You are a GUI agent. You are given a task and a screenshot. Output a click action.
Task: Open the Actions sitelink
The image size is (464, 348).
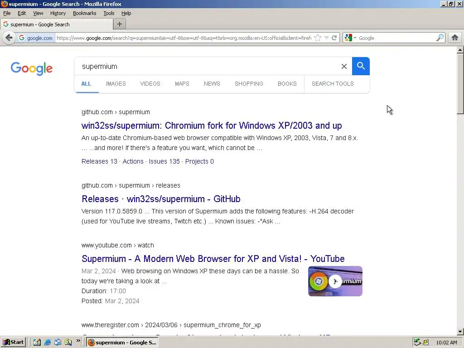click(133, 161)
